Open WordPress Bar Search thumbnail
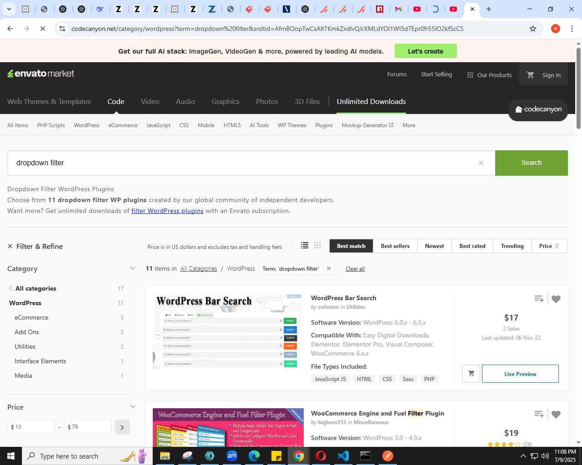 (x=228, y=331)
